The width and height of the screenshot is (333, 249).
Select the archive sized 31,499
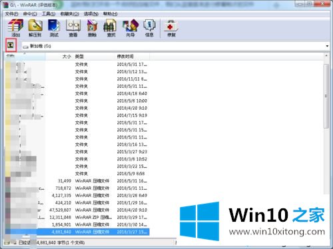(77, 181)
